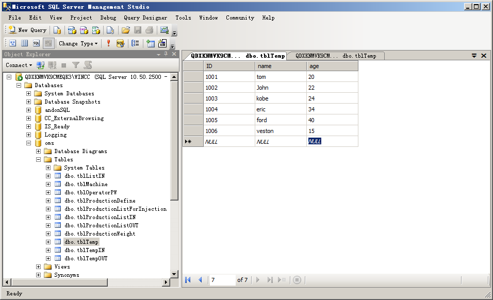Click the Stop query circle button

coord(297,279)
